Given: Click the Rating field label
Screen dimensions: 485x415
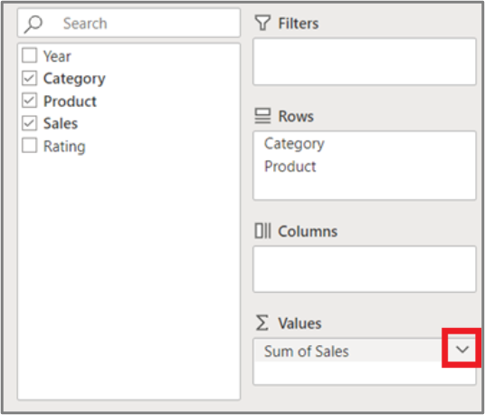Looking at the screenshot, I should click(64, 146).
